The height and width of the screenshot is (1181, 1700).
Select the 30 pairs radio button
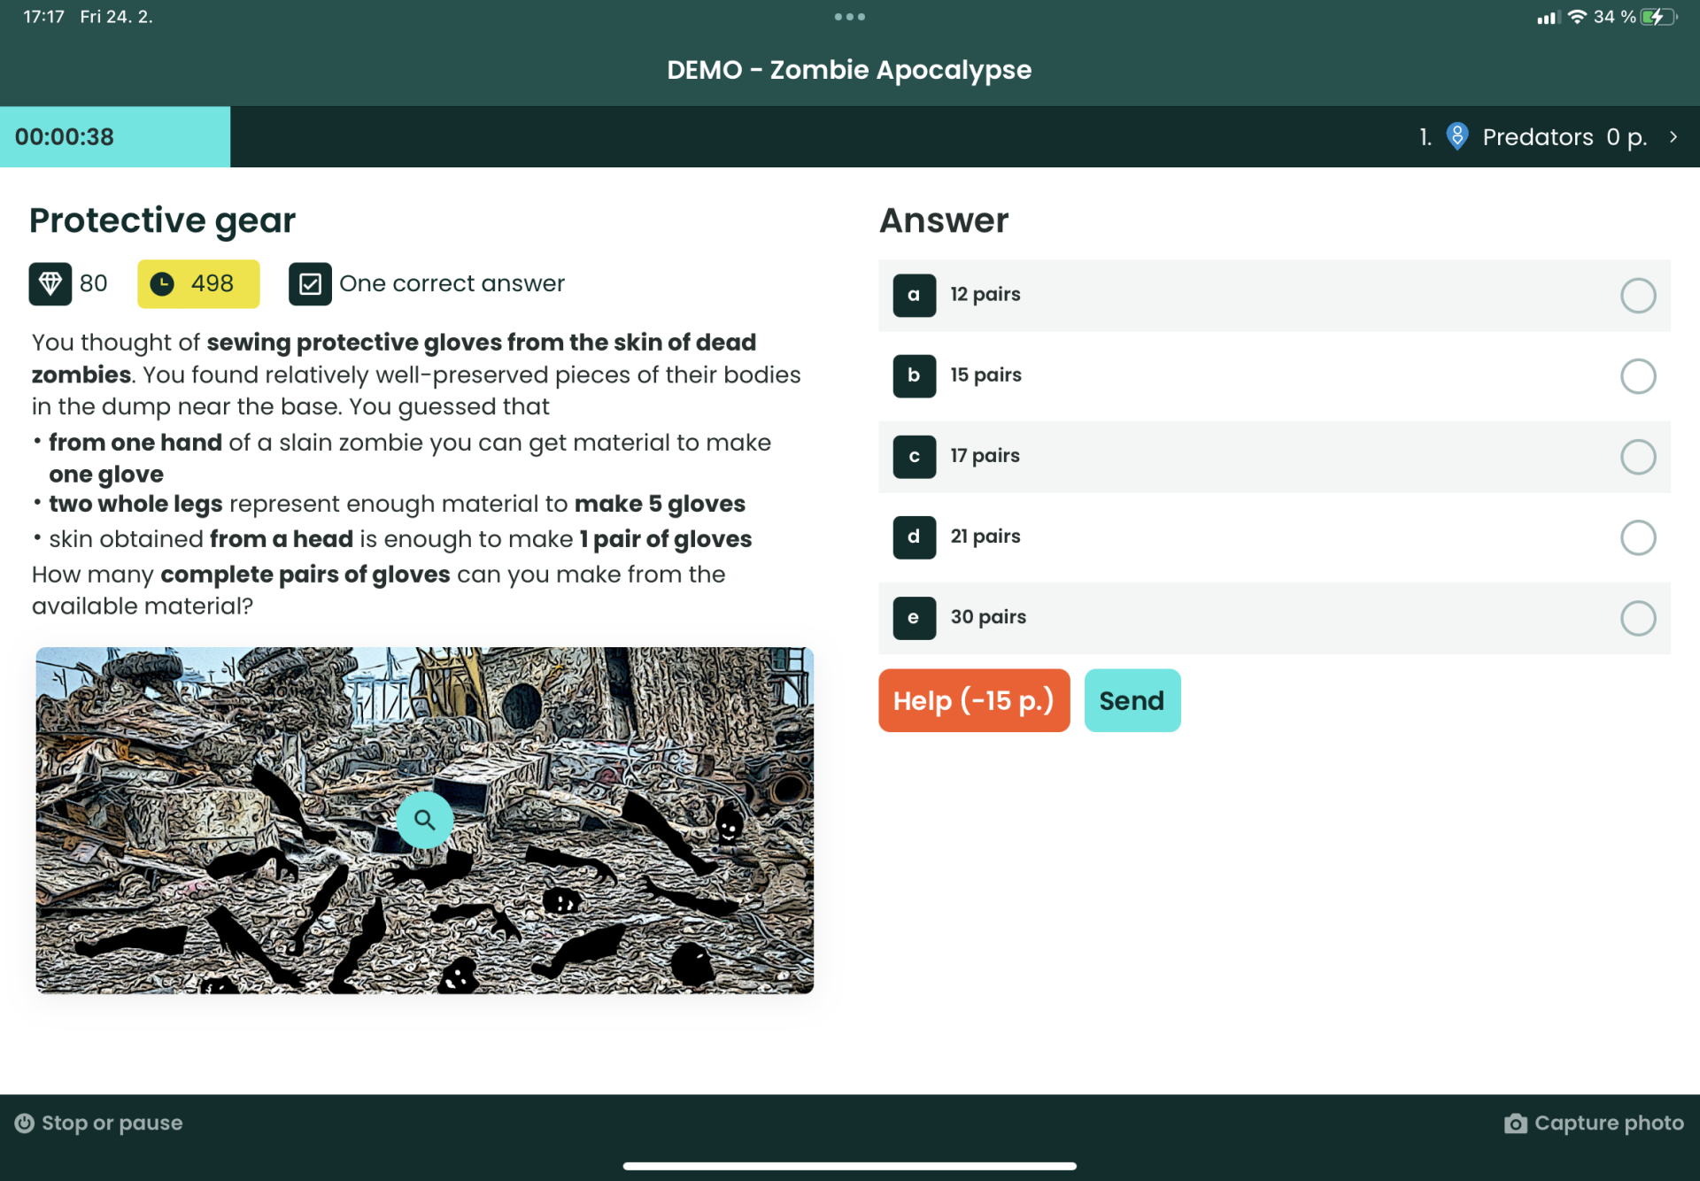[1638, 618]
